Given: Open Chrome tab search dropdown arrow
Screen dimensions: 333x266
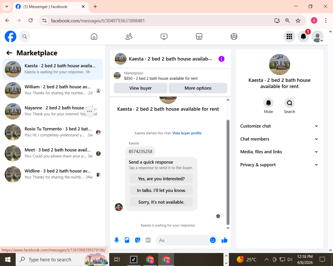Looking at the screenshot, I should pyautogui.click(x=7, y=6).
